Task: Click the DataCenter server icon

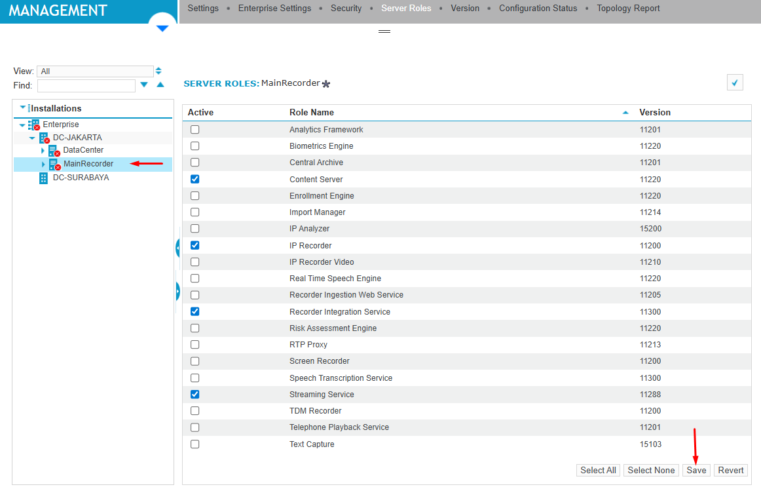Action: point(54,151)
